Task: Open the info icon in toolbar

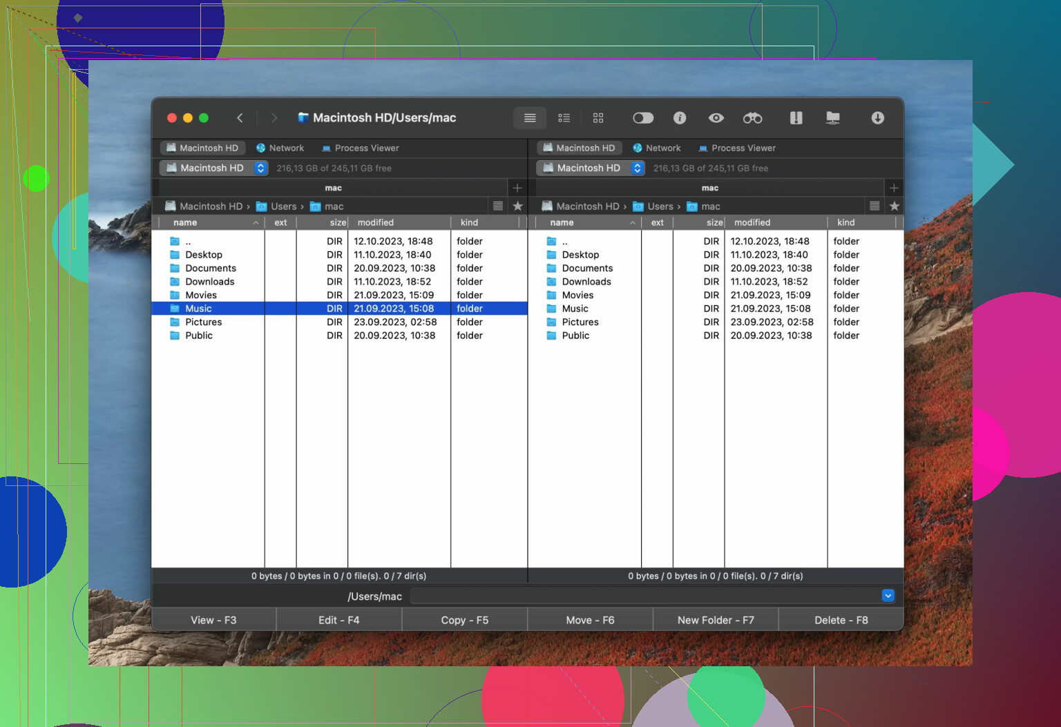Action: click(680, 118)
